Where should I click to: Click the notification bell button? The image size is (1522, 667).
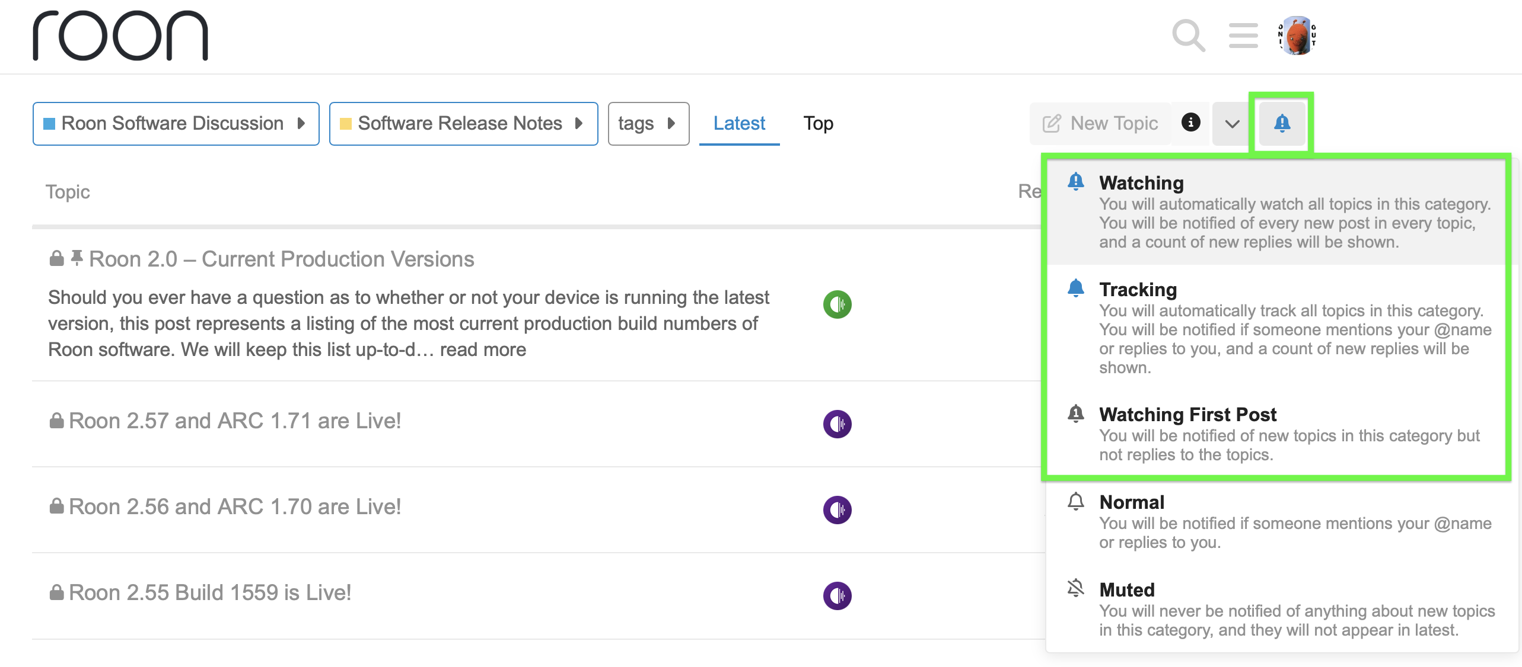tap(1282, 123)
